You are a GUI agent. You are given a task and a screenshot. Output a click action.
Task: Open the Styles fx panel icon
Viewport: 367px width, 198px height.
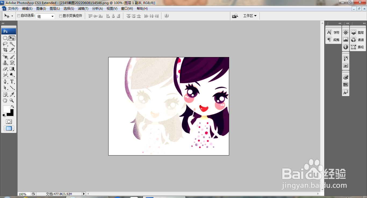click(346, 92)
